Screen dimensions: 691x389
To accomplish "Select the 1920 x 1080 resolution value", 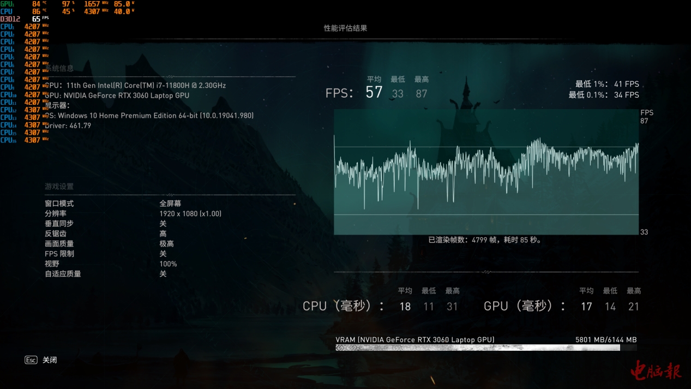I will coord(190,214).
